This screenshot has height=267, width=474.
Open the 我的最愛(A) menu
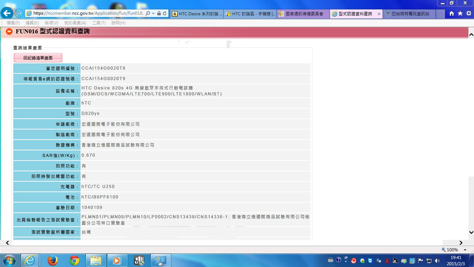[x=75, y=23]
